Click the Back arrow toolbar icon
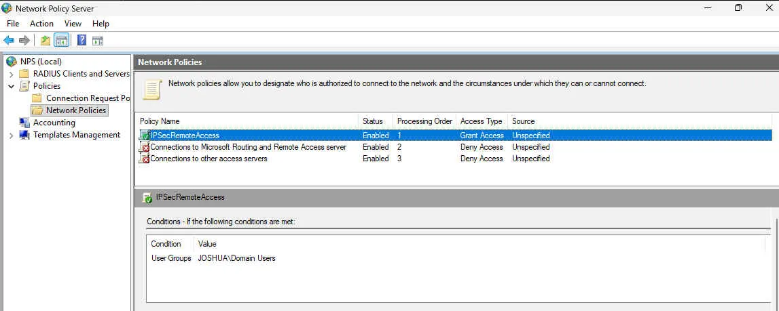Viewport: 779px width, 311px height. pyautogui.click(x=8, y=41)
